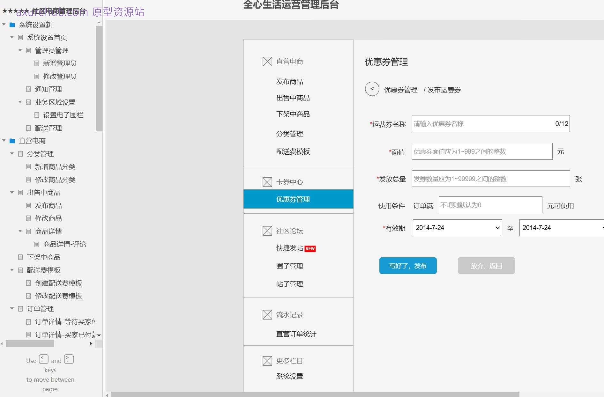Open 修改管理员 page in tree
Viewport: 604px width, 397px height.
(x=60, y=76)
